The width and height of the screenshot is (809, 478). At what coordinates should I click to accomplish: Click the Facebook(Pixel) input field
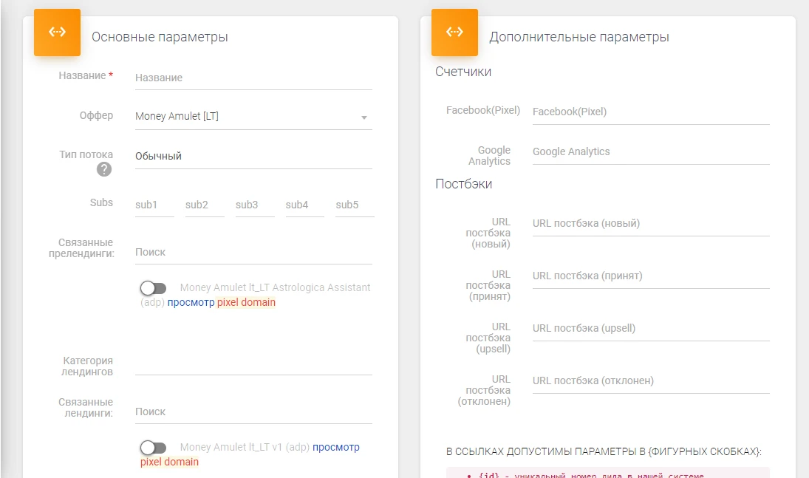(651, 112)
